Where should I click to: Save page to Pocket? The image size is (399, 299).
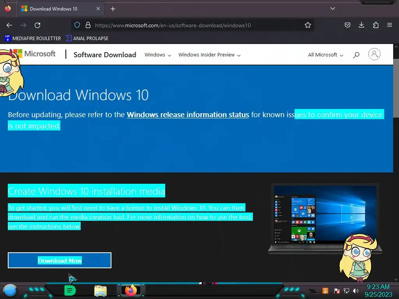click(347, 25)
